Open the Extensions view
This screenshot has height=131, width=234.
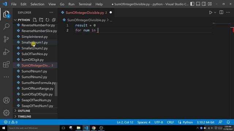[x=6, y=64]
